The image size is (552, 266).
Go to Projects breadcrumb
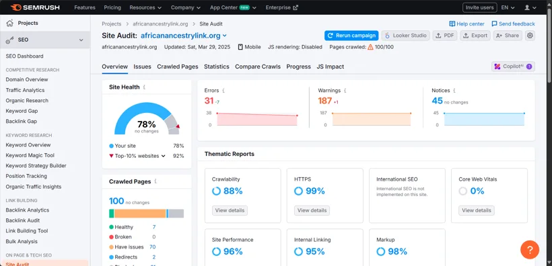111,24
